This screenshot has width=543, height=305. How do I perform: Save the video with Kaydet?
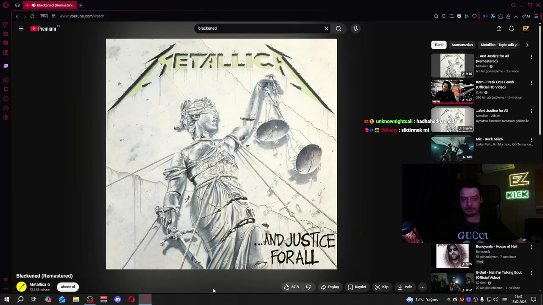(357, 287)
